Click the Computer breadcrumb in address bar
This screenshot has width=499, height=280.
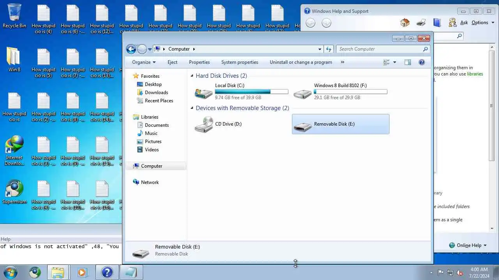[x=179, y=49]
